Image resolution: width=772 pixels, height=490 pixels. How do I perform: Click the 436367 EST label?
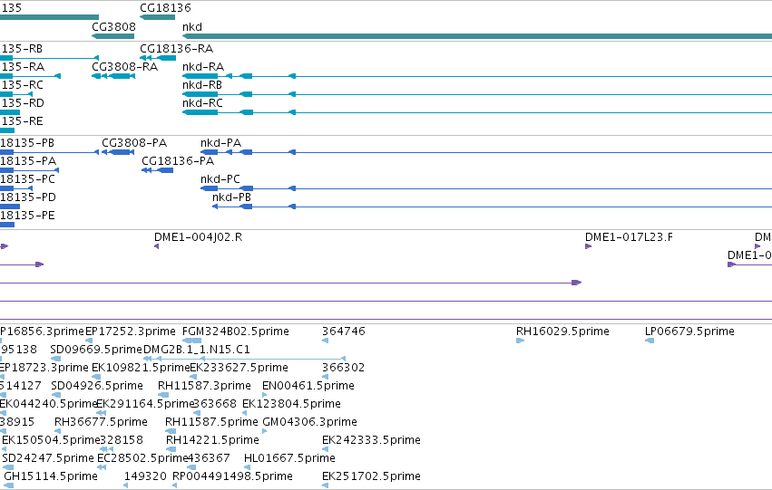pyautogui.click(x=209, y=459)
